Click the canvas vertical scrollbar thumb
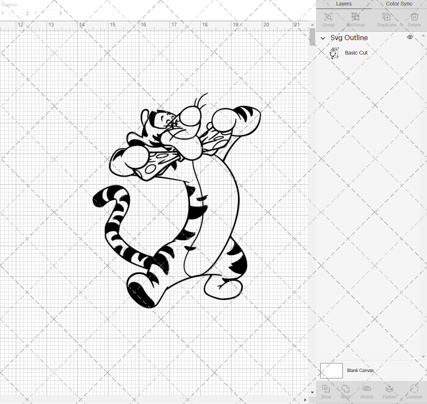Screen dimensions: 427x404 tap(312, 37)
